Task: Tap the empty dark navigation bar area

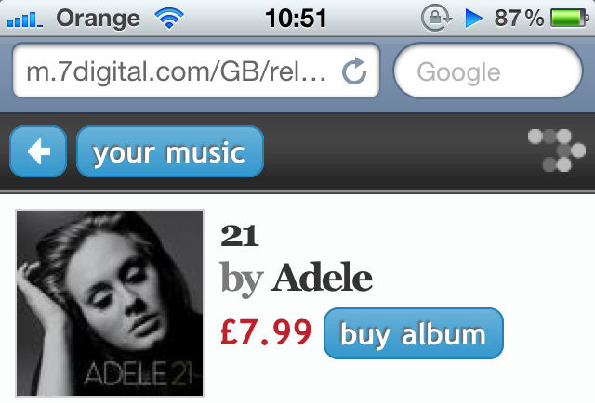Action: pyautogui.click(x=394, y=151)
